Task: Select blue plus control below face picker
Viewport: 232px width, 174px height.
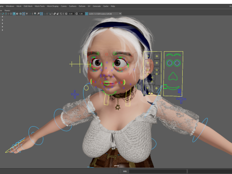Action: point(181,99)
